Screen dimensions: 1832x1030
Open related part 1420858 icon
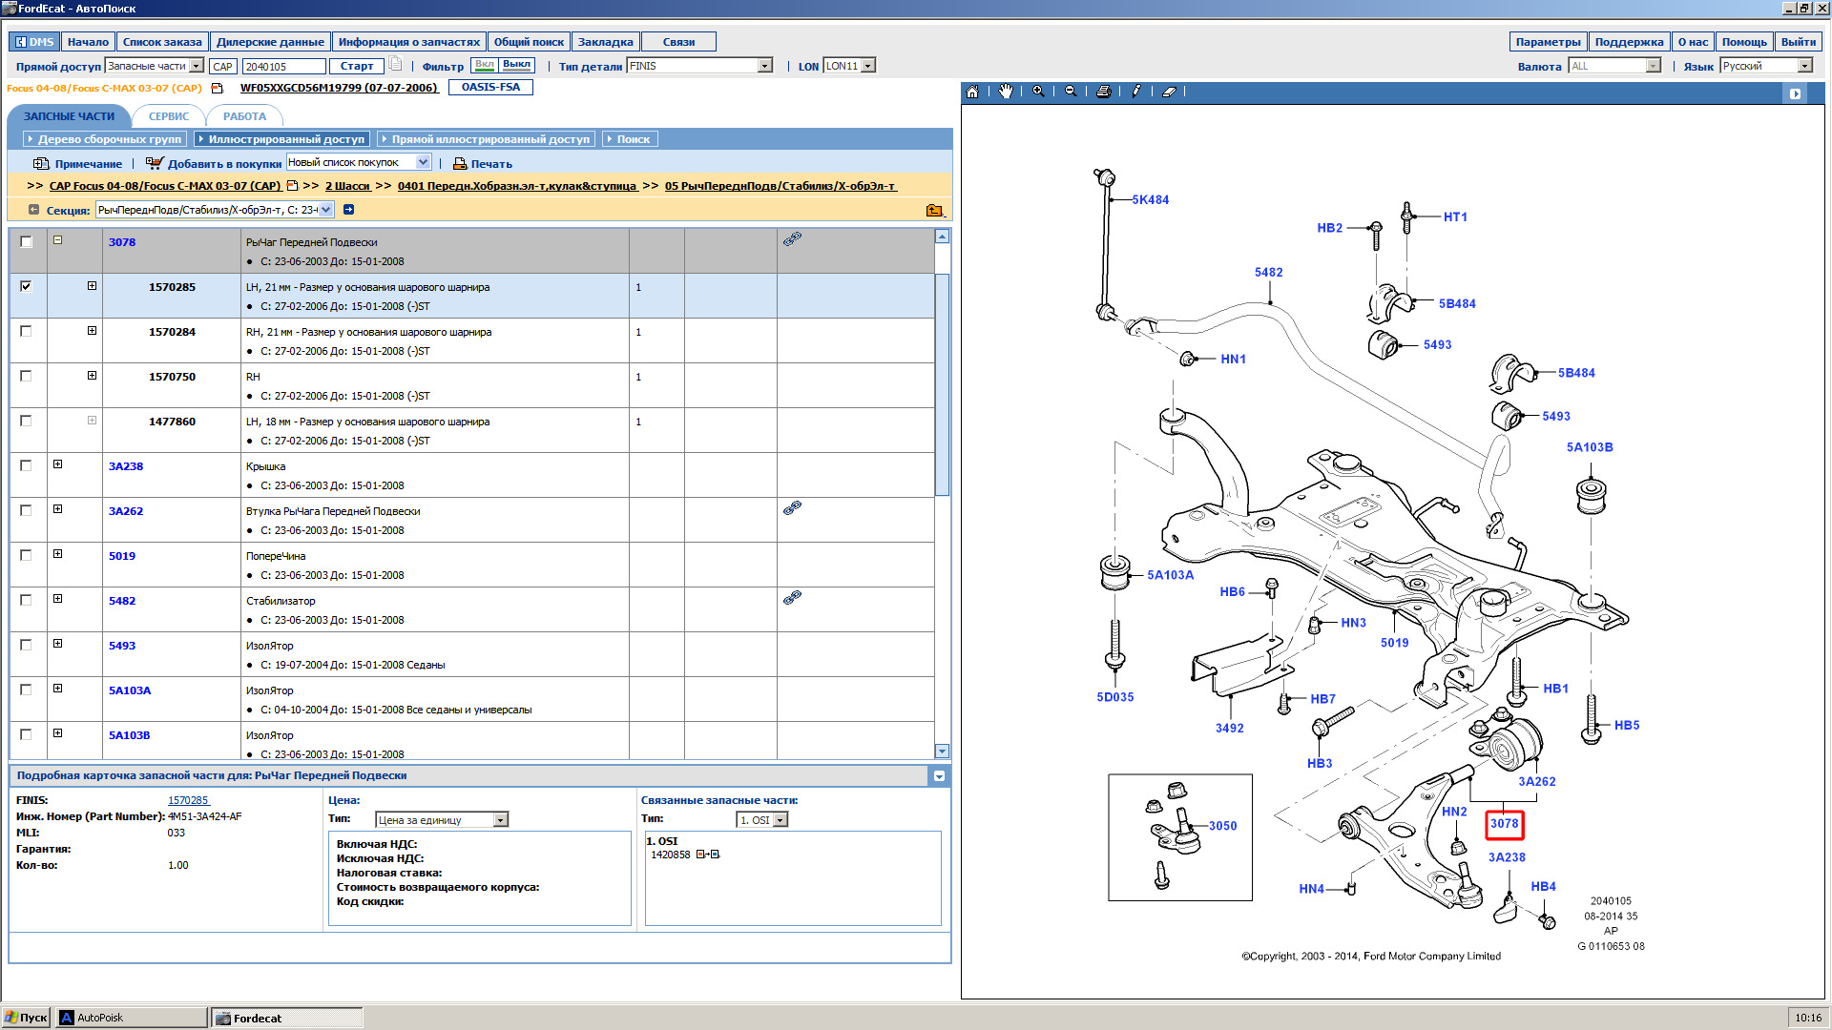click(x=707, y=855)
